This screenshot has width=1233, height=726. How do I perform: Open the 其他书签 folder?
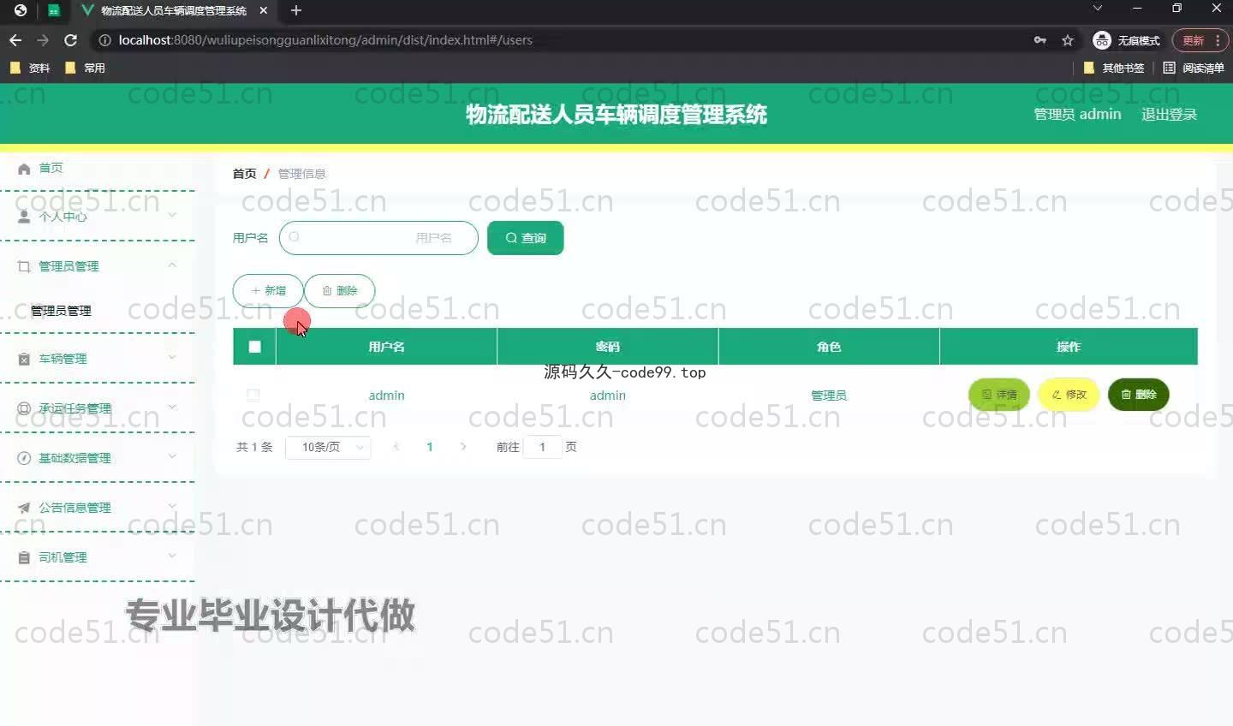[x=1114, y=68]
